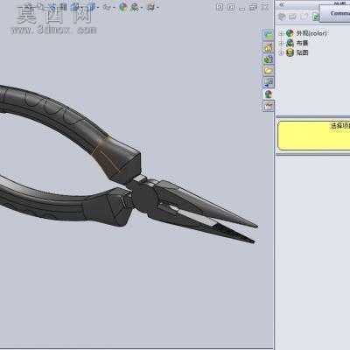The width and height of the screenshot is (350, 350).
Task: Expand the 贴图 tree node
Action: [282, 52]
